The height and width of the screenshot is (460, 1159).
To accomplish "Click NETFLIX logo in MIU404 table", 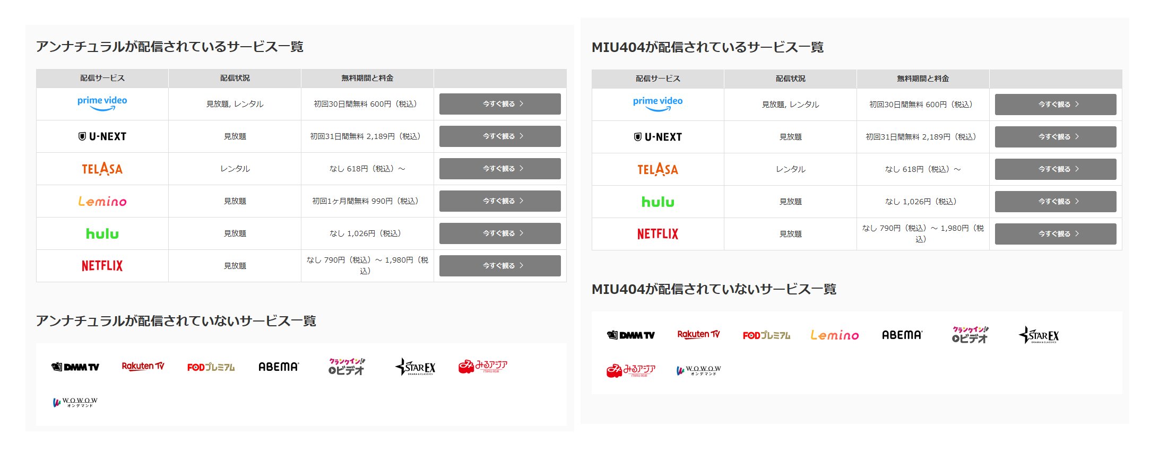I will point(658,234).
